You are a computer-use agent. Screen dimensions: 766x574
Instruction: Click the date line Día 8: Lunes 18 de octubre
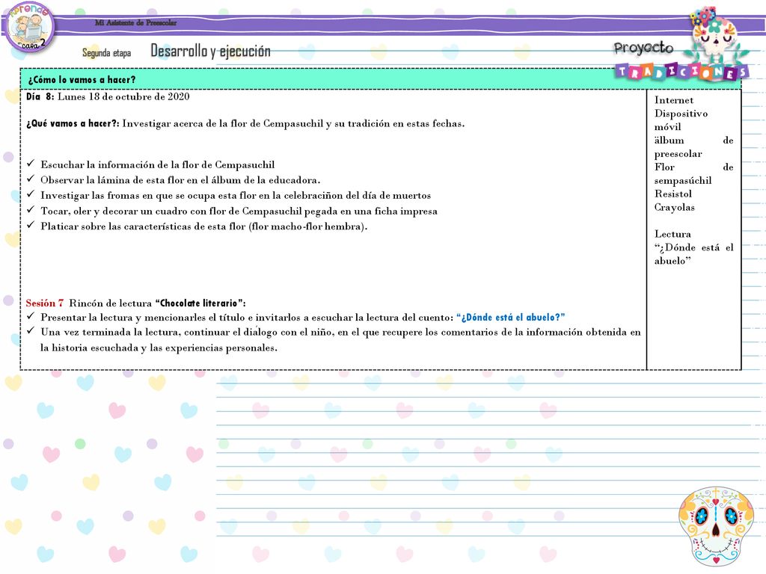coord(108,96)
